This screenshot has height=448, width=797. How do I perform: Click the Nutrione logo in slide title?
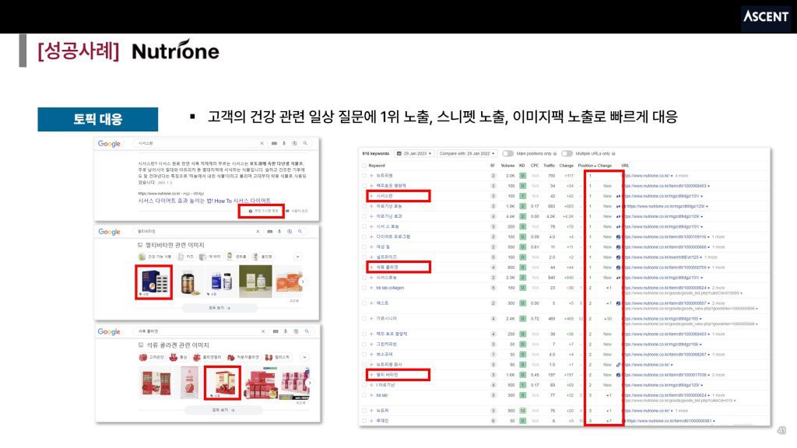tap(175, 51)
